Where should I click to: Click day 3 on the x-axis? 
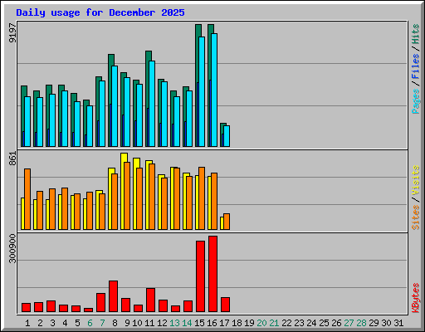click(52, 323)
